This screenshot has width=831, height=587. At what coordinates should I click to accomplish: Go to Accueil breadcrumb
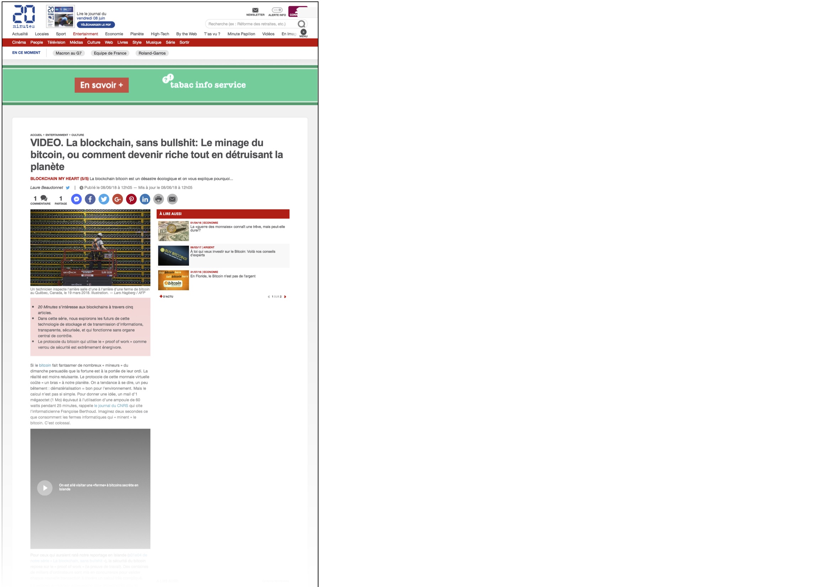36,135
